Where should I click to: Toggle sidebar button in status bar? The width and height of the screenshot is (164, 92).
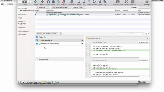click(x=19, y=82)
